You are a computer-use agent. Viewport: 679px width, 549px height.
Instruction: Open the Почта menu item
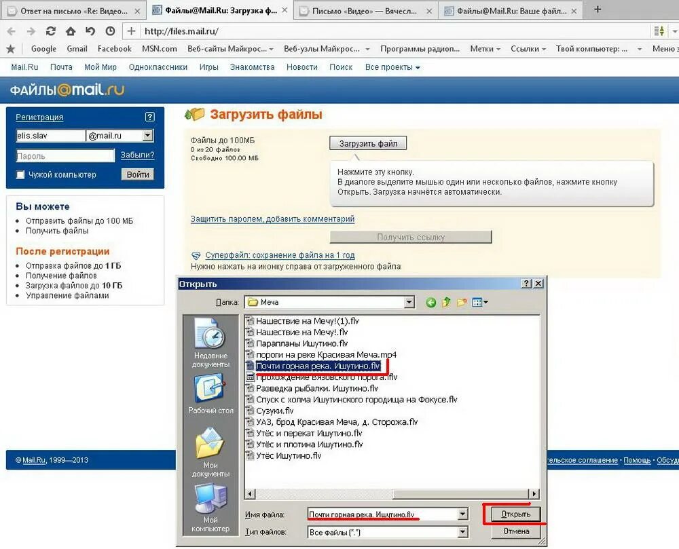click(61, 67)
